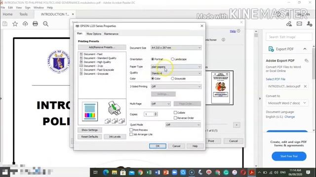The image size is (316, 177).
Task: Click Reset Defaults button
Action: [90, 137]
